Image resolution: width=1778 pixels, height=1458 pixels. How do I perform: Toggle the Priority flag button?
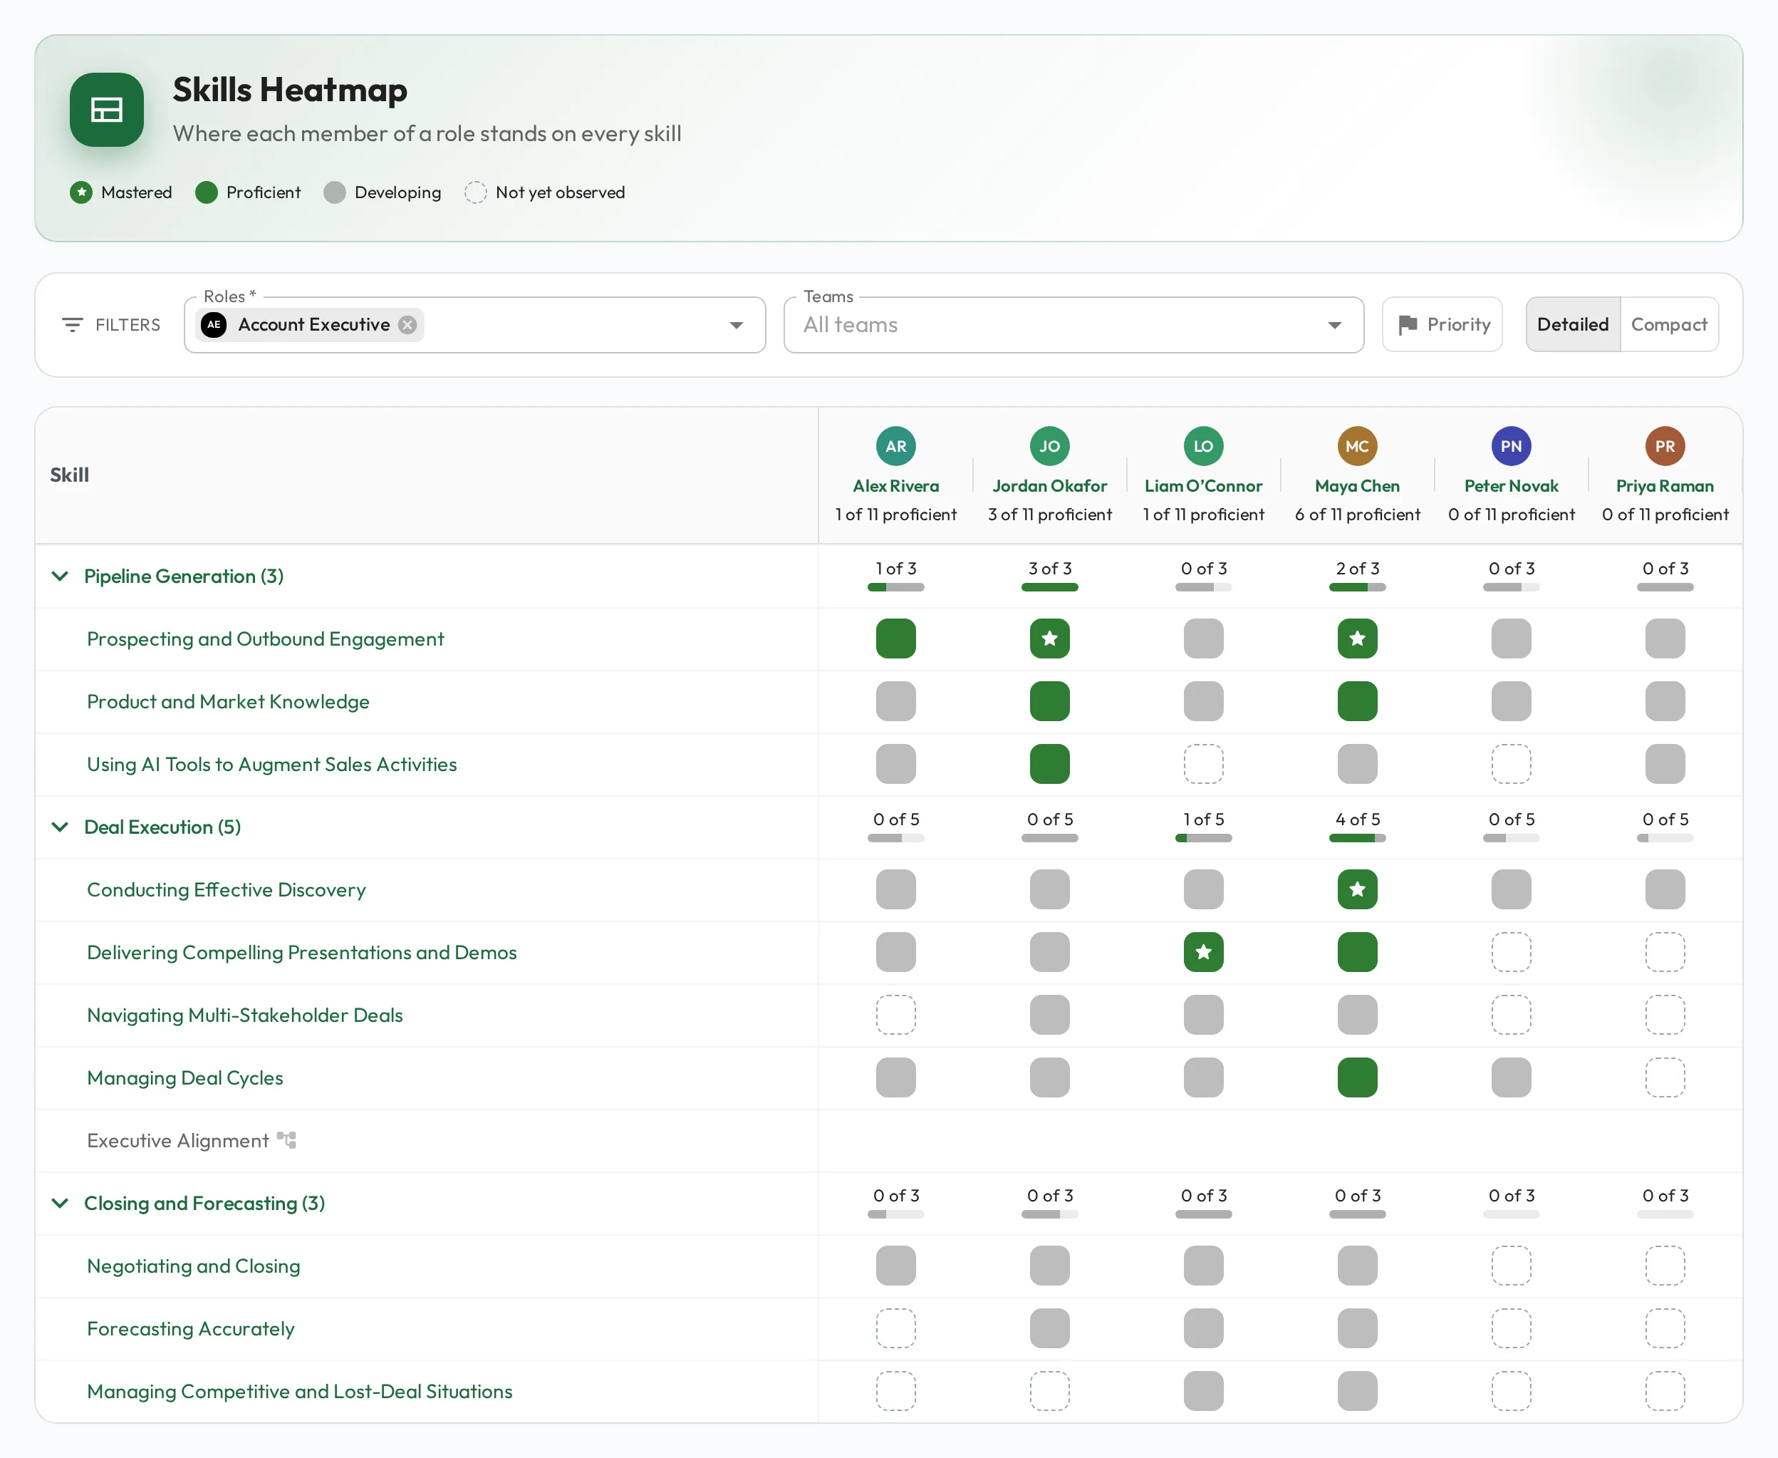point(1442,325)
